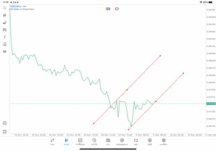Select the upper red trendline's top endpoint

(160, 56)
